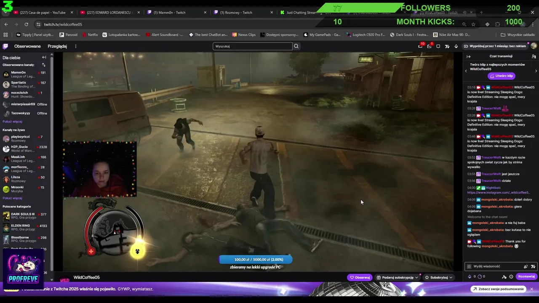Show next chat highlight with right chevron
This screenshot has width=539, height=303.
tap(536, 71)
